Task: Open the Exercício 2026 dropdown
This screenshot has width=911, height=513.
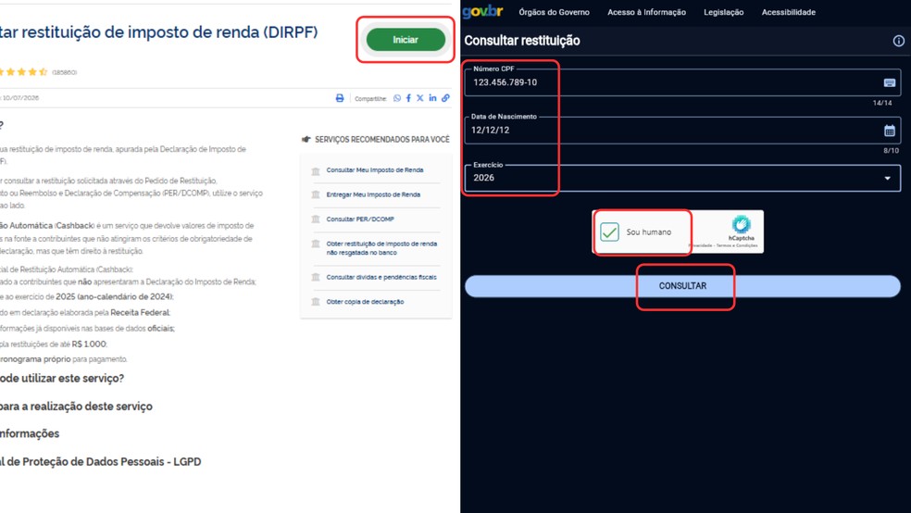Action: (682, 178)
